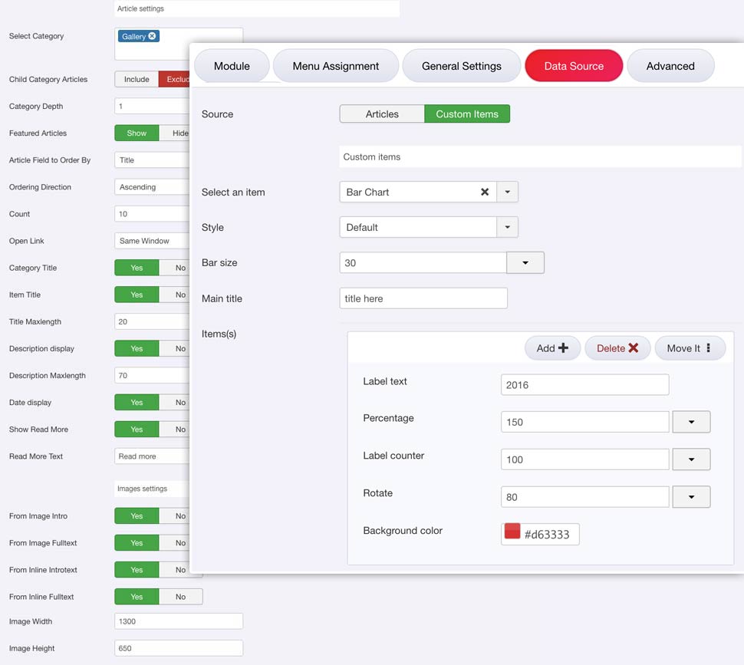The image size is (744, 665).
Task: Go to the Menu Assignment tab
Action: coord(336,66)
